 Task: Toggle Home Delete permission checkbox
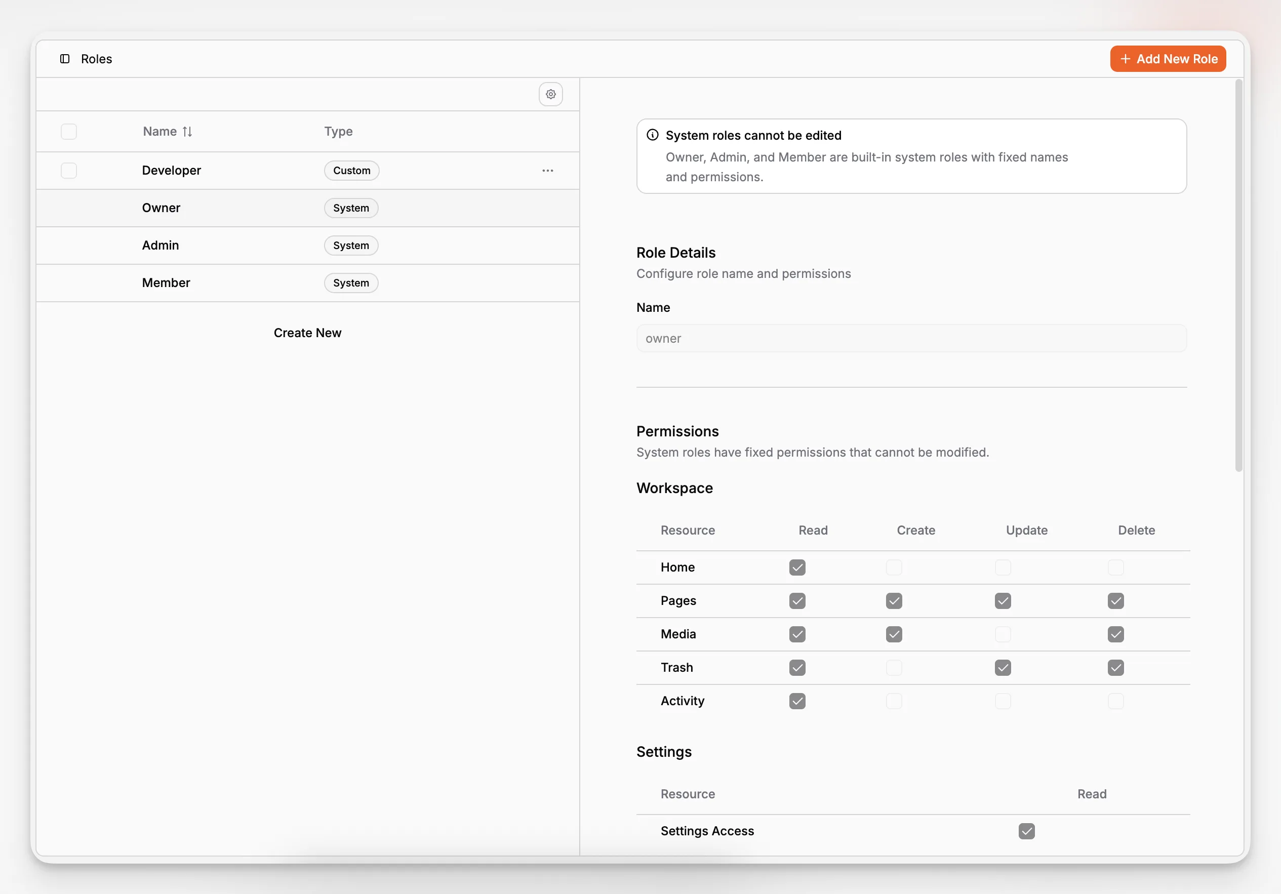click(1115, 567)
